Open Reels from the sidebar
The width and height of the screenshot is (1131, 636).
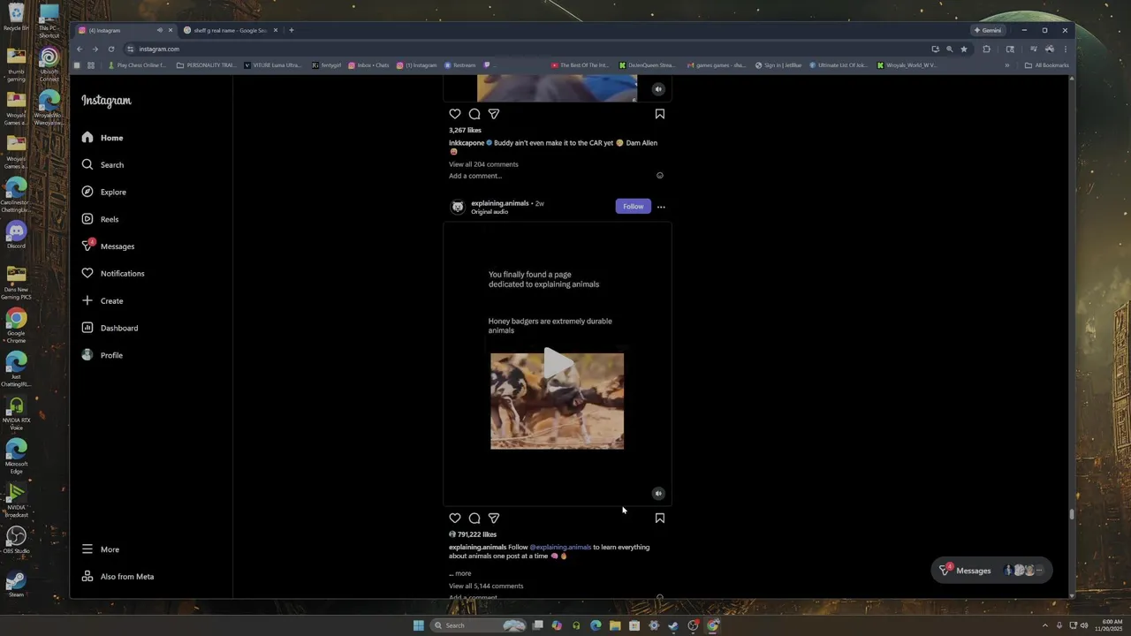pyautogui.click(x=100, y=219)
